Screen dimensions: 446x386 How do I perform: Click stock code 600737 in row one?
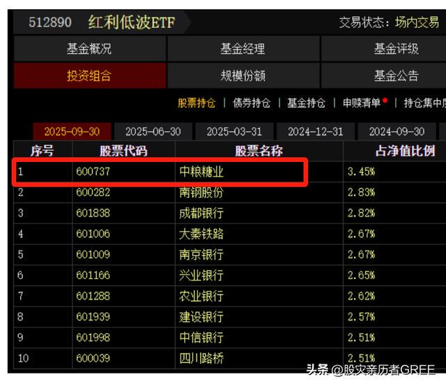pos(93,172)
